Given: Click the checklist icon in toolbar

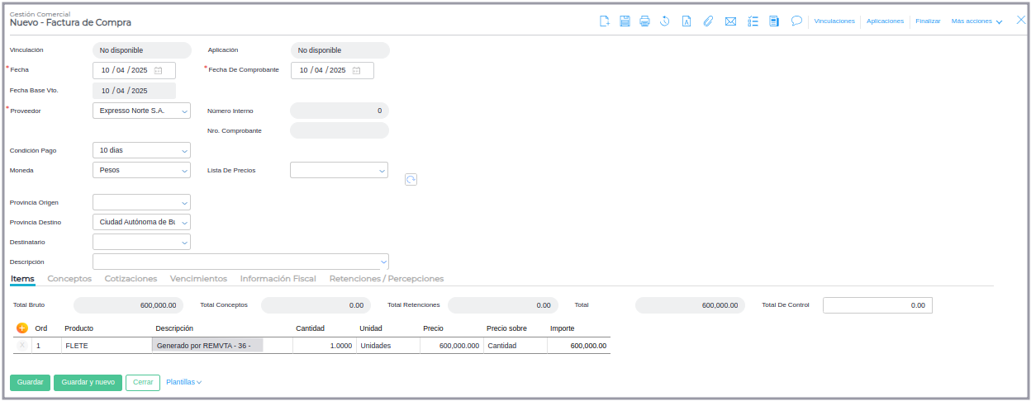Looking at the screenshot, I should point(753,21).
